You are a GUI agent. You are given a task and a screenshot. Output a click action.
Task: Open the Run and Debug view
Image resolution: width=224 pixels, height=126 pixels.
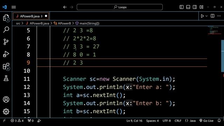[x=6, y=54]
